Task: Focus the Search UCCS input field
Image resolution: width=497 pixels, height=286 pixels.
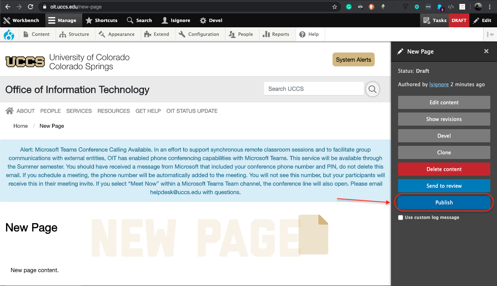Action: point(314,89)
